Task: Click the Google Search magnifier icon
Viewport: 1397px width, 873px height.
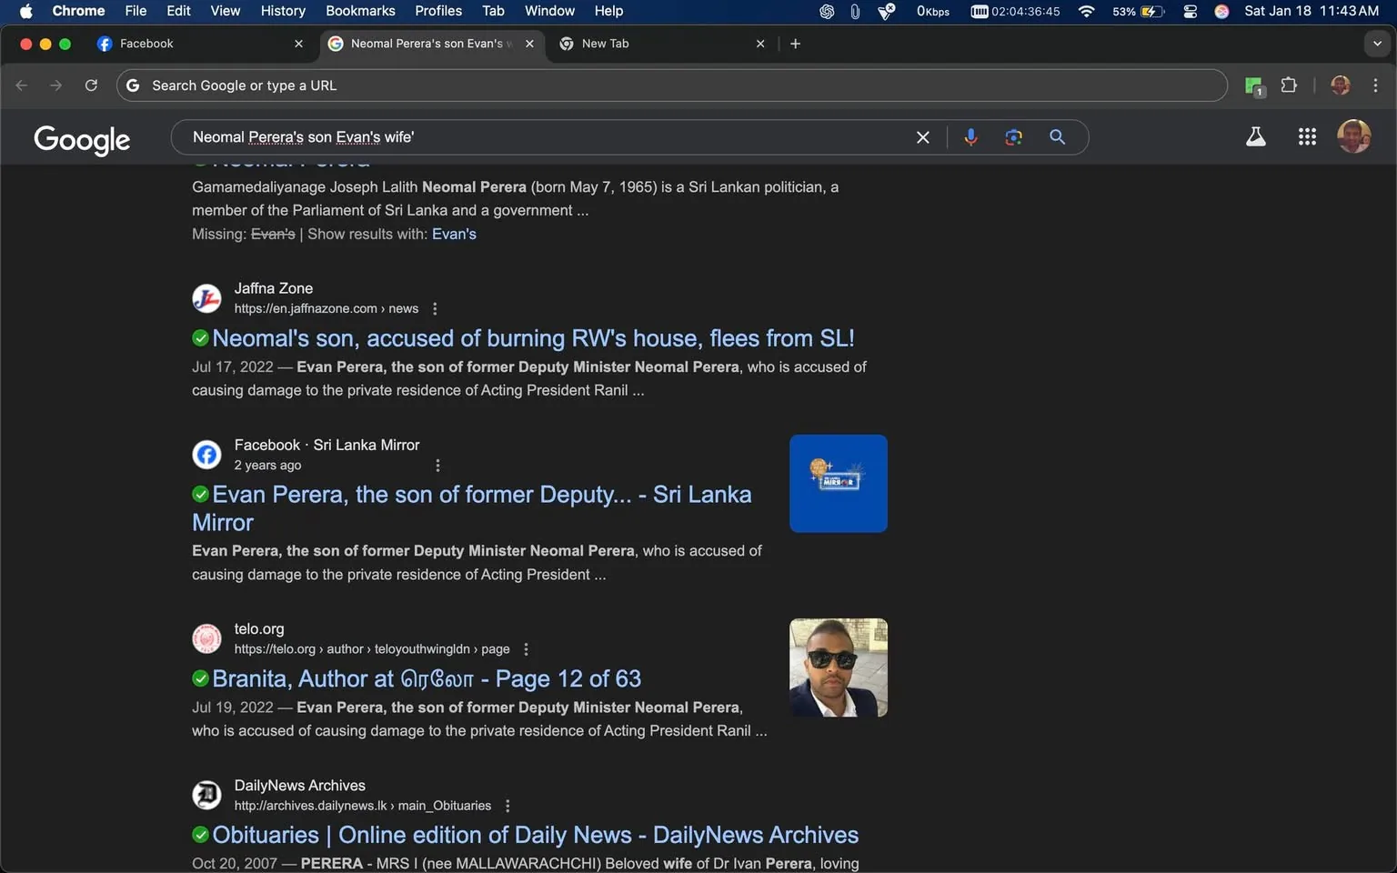Action: coord(1056,136)
